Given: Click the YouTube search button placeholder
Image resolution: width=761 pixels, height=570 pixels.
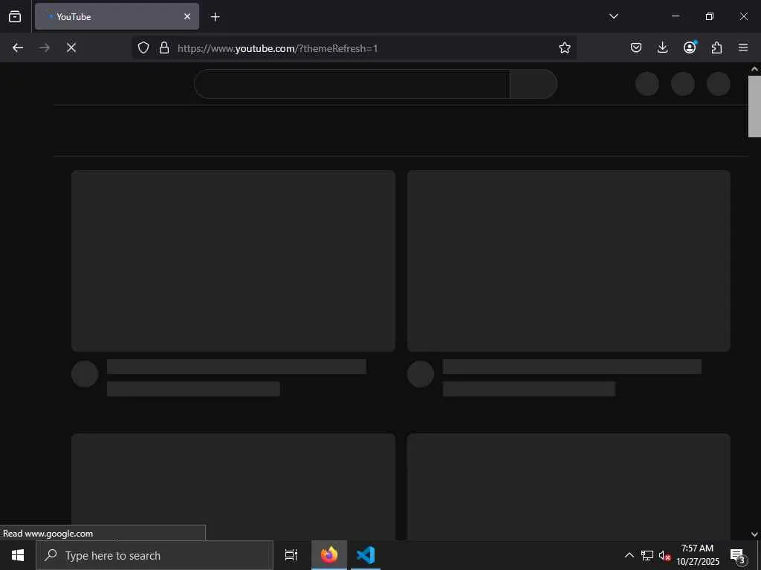Looking at the screenshot, I should (x=534, y=84).
